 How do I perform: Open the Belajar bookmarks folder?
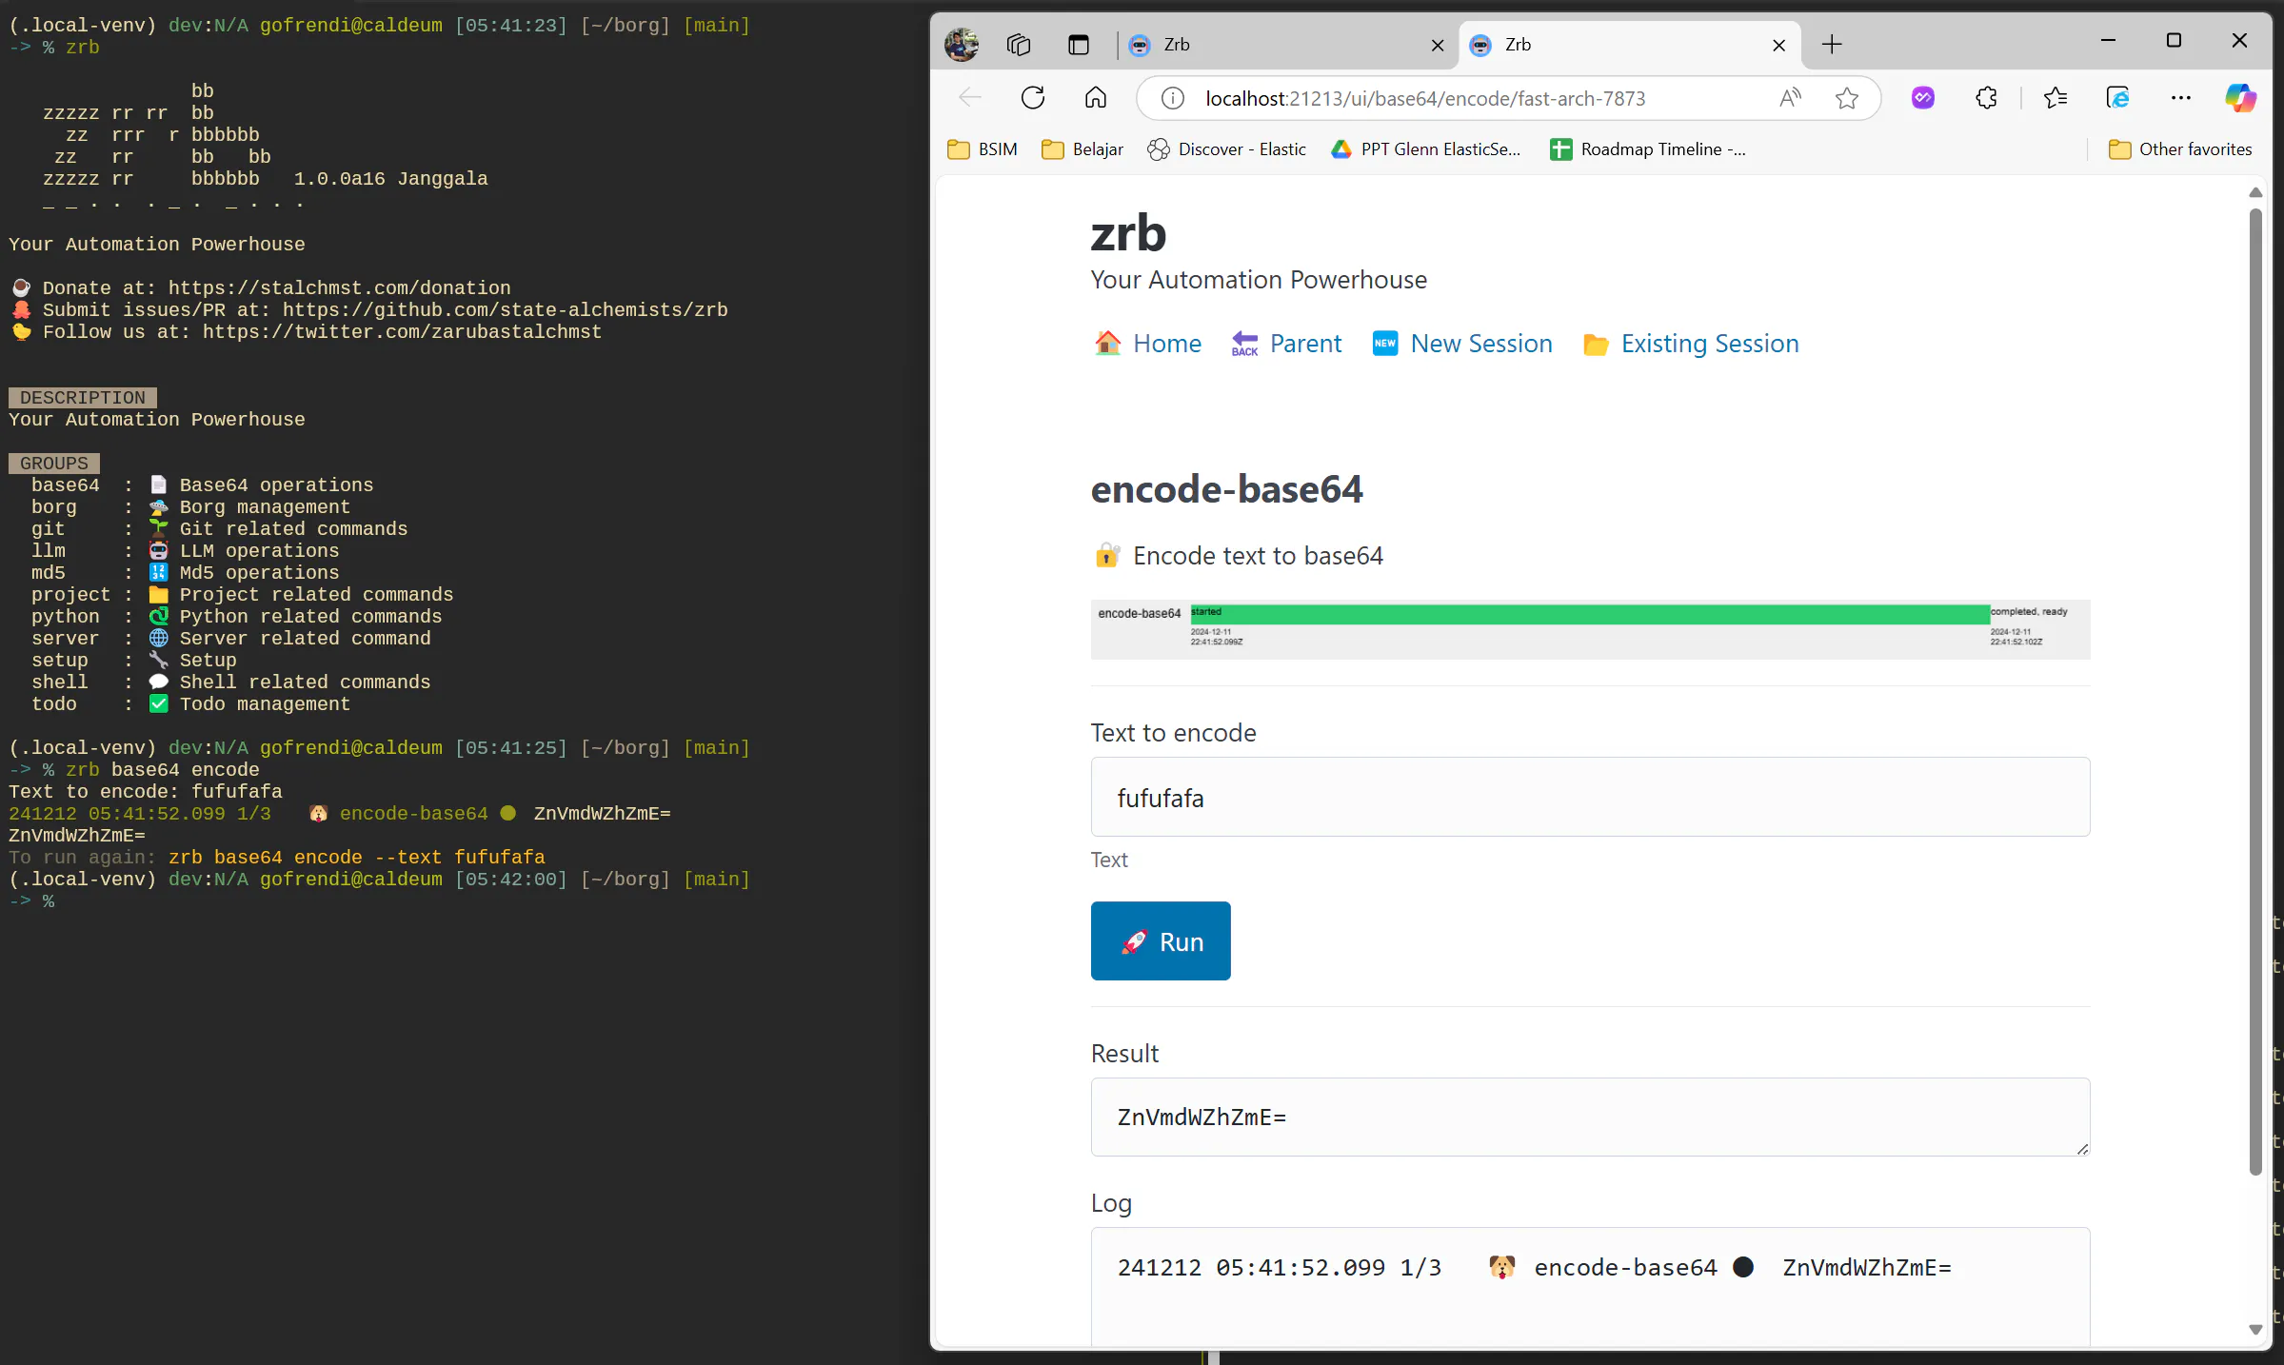[x=1082, y=149]
